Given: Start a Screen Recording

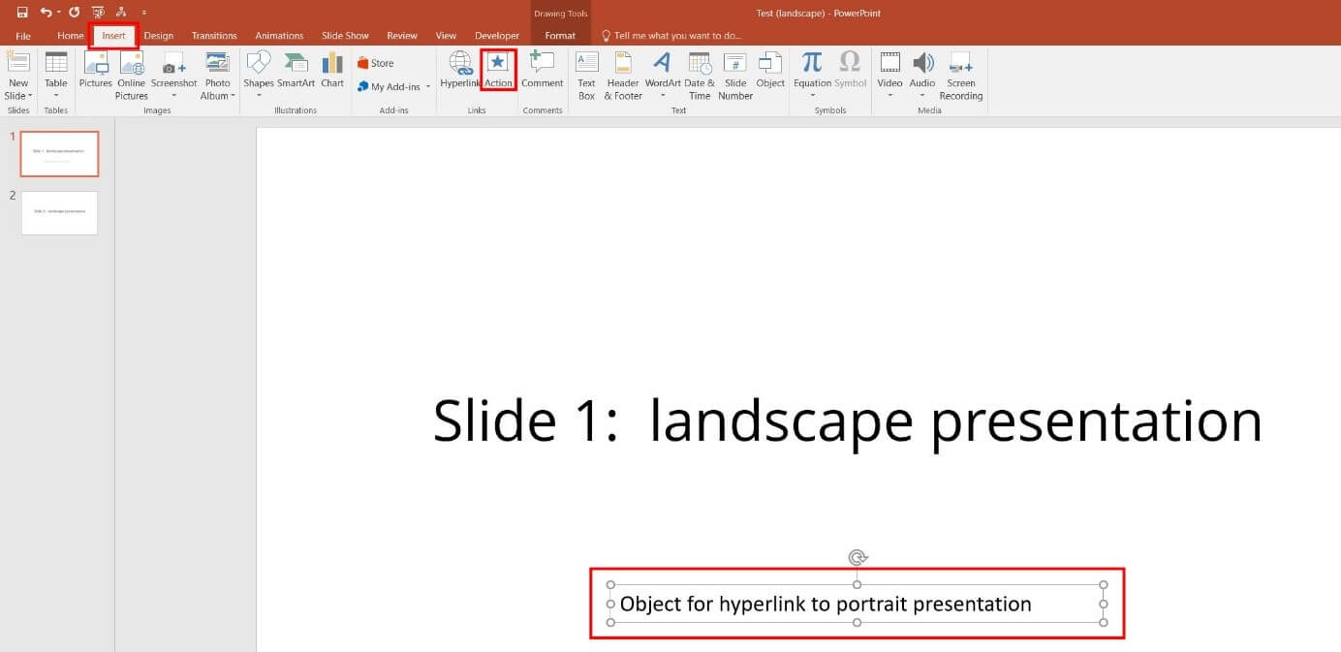Looking at the screenshot, I should pos(960,76).
